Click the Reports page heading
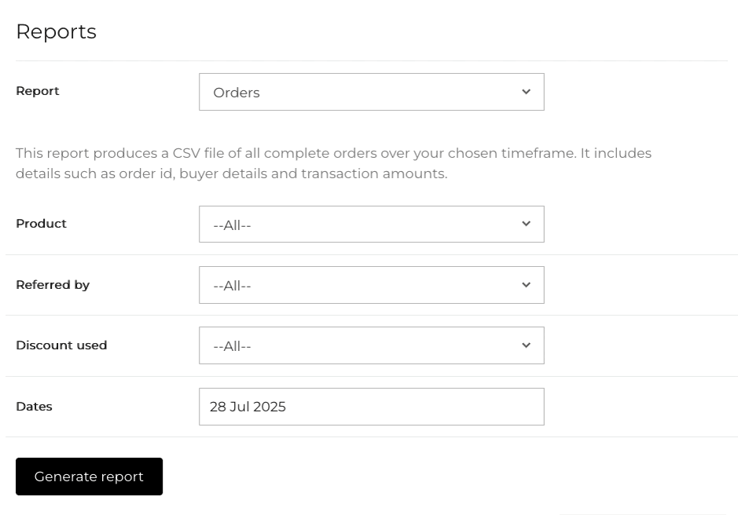The height and width of the screenshot is (515, 738). pyautogui.click(x=56, y=31)
